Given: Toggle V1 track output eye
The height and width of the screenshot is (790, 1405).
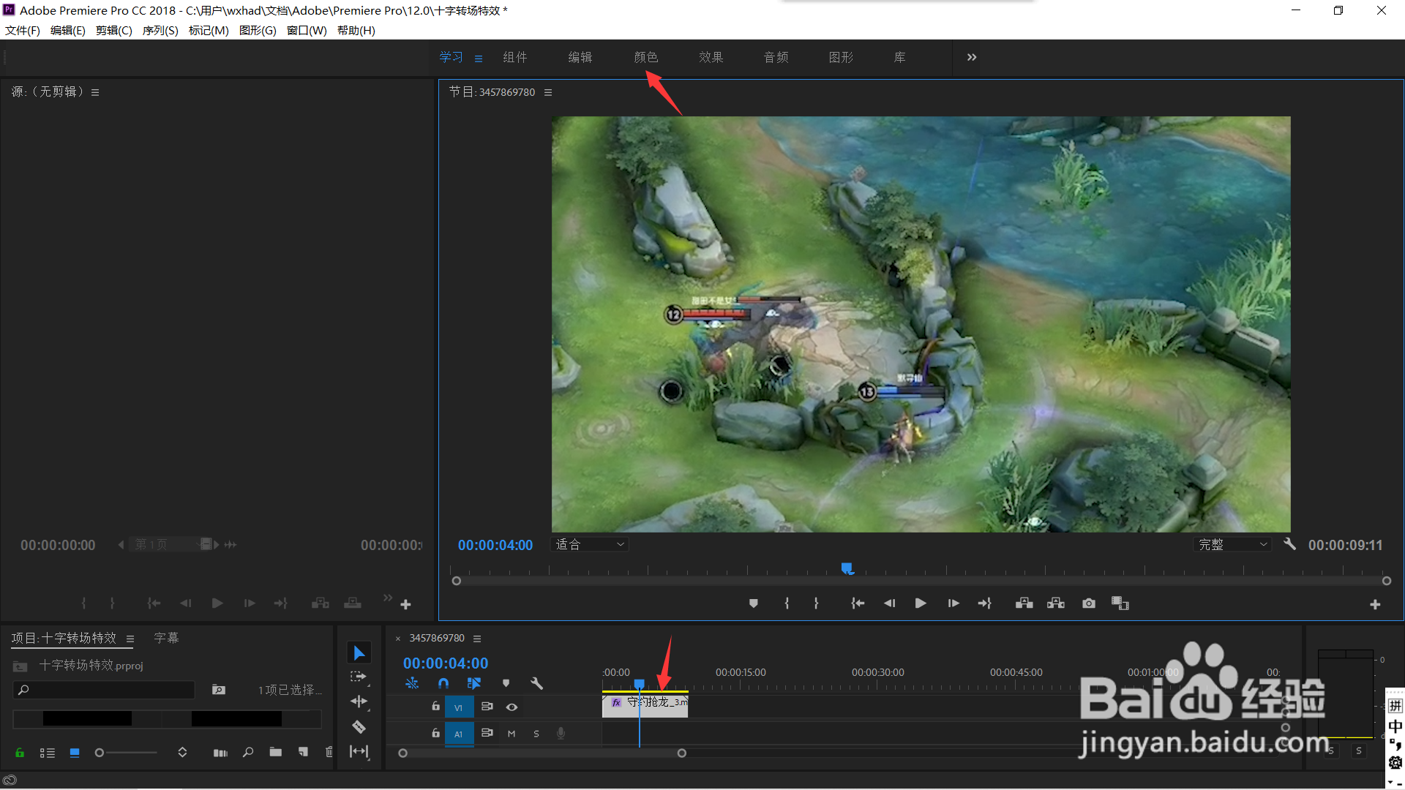Looking at the screenshot, I should (512, 707).
